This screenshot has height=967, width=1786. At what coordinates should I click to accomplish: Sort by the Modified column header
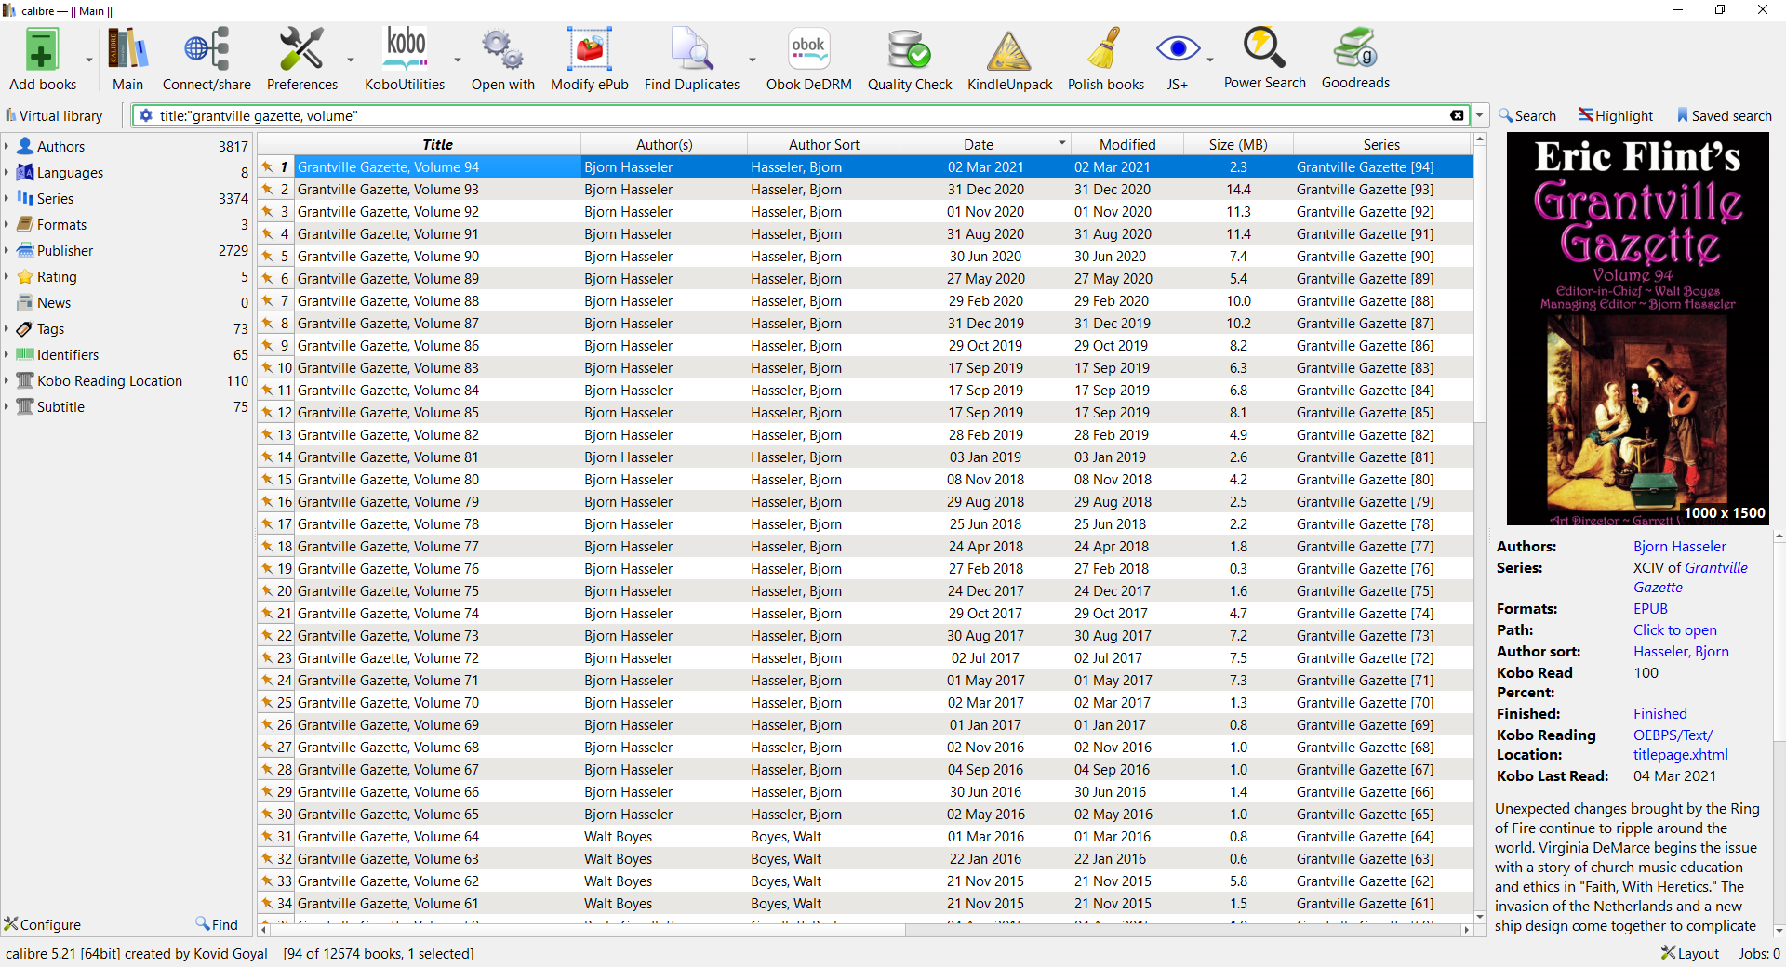1127,144
